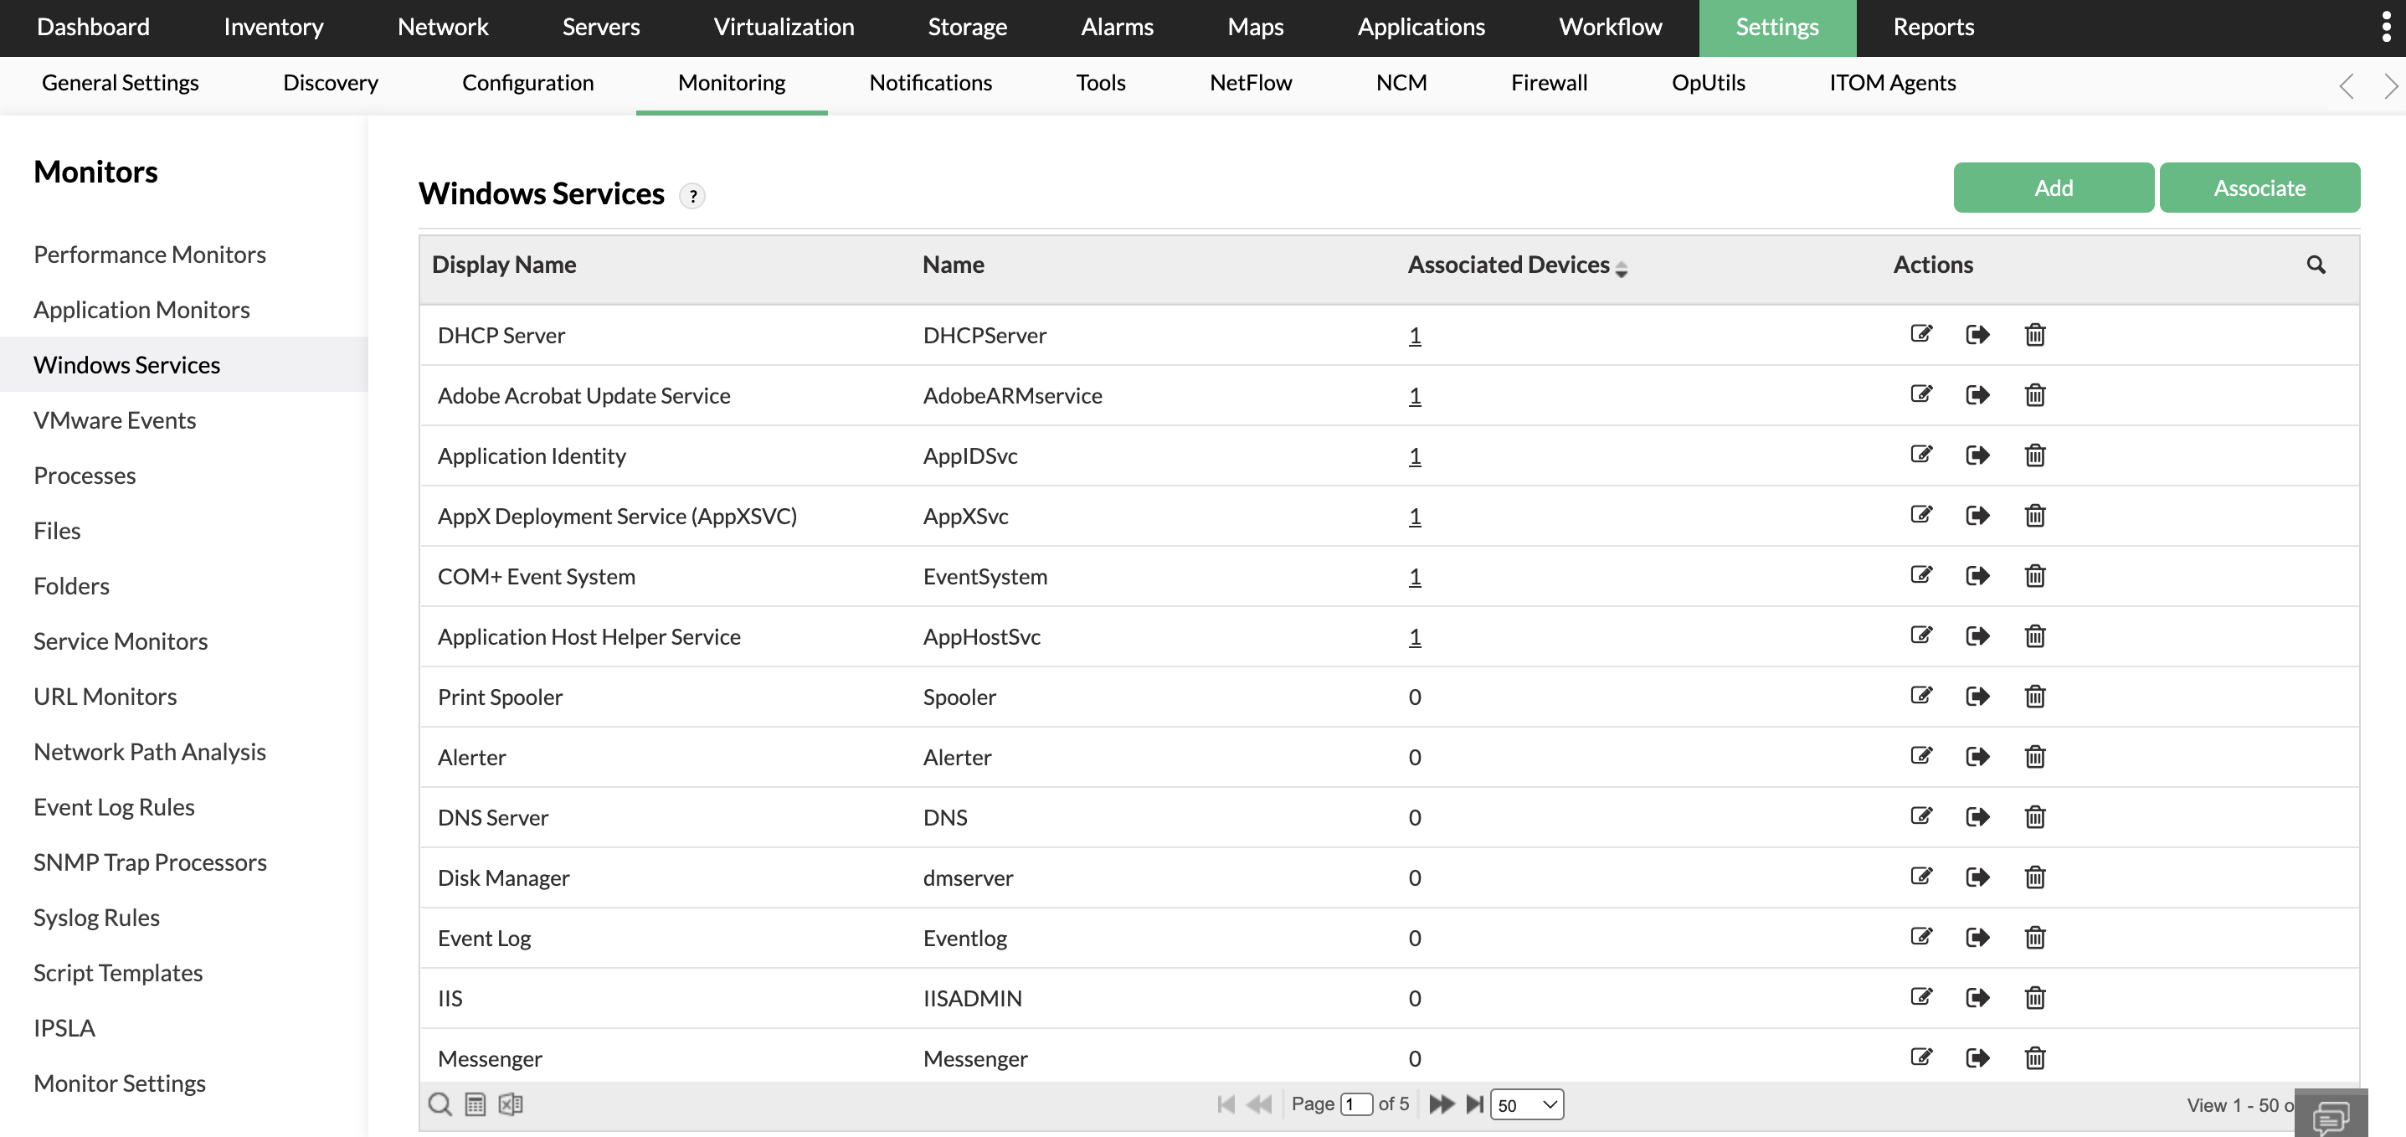Image resolution: width=2406 pixels, height=1137 pixels.
Task: Switch to the Notifications tab
Action: click(930, 82)
